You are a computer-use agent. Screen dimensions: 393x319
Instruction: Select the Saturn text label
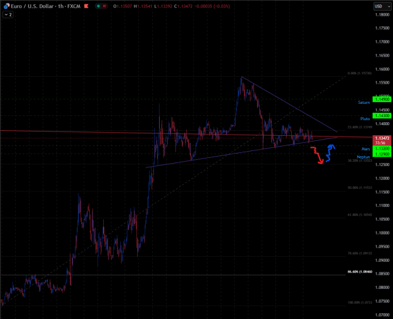tap(363, 103)
